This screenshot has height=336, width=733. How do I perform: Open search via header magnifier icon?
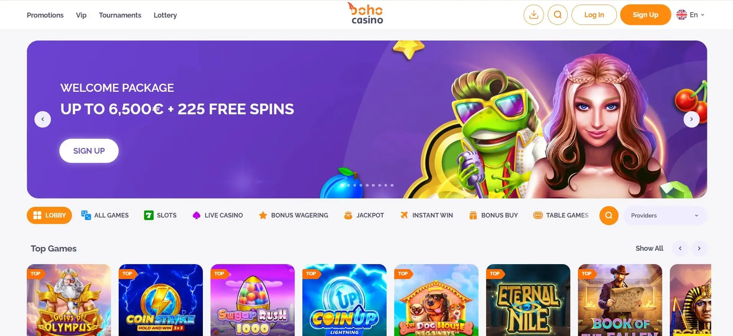558,15
